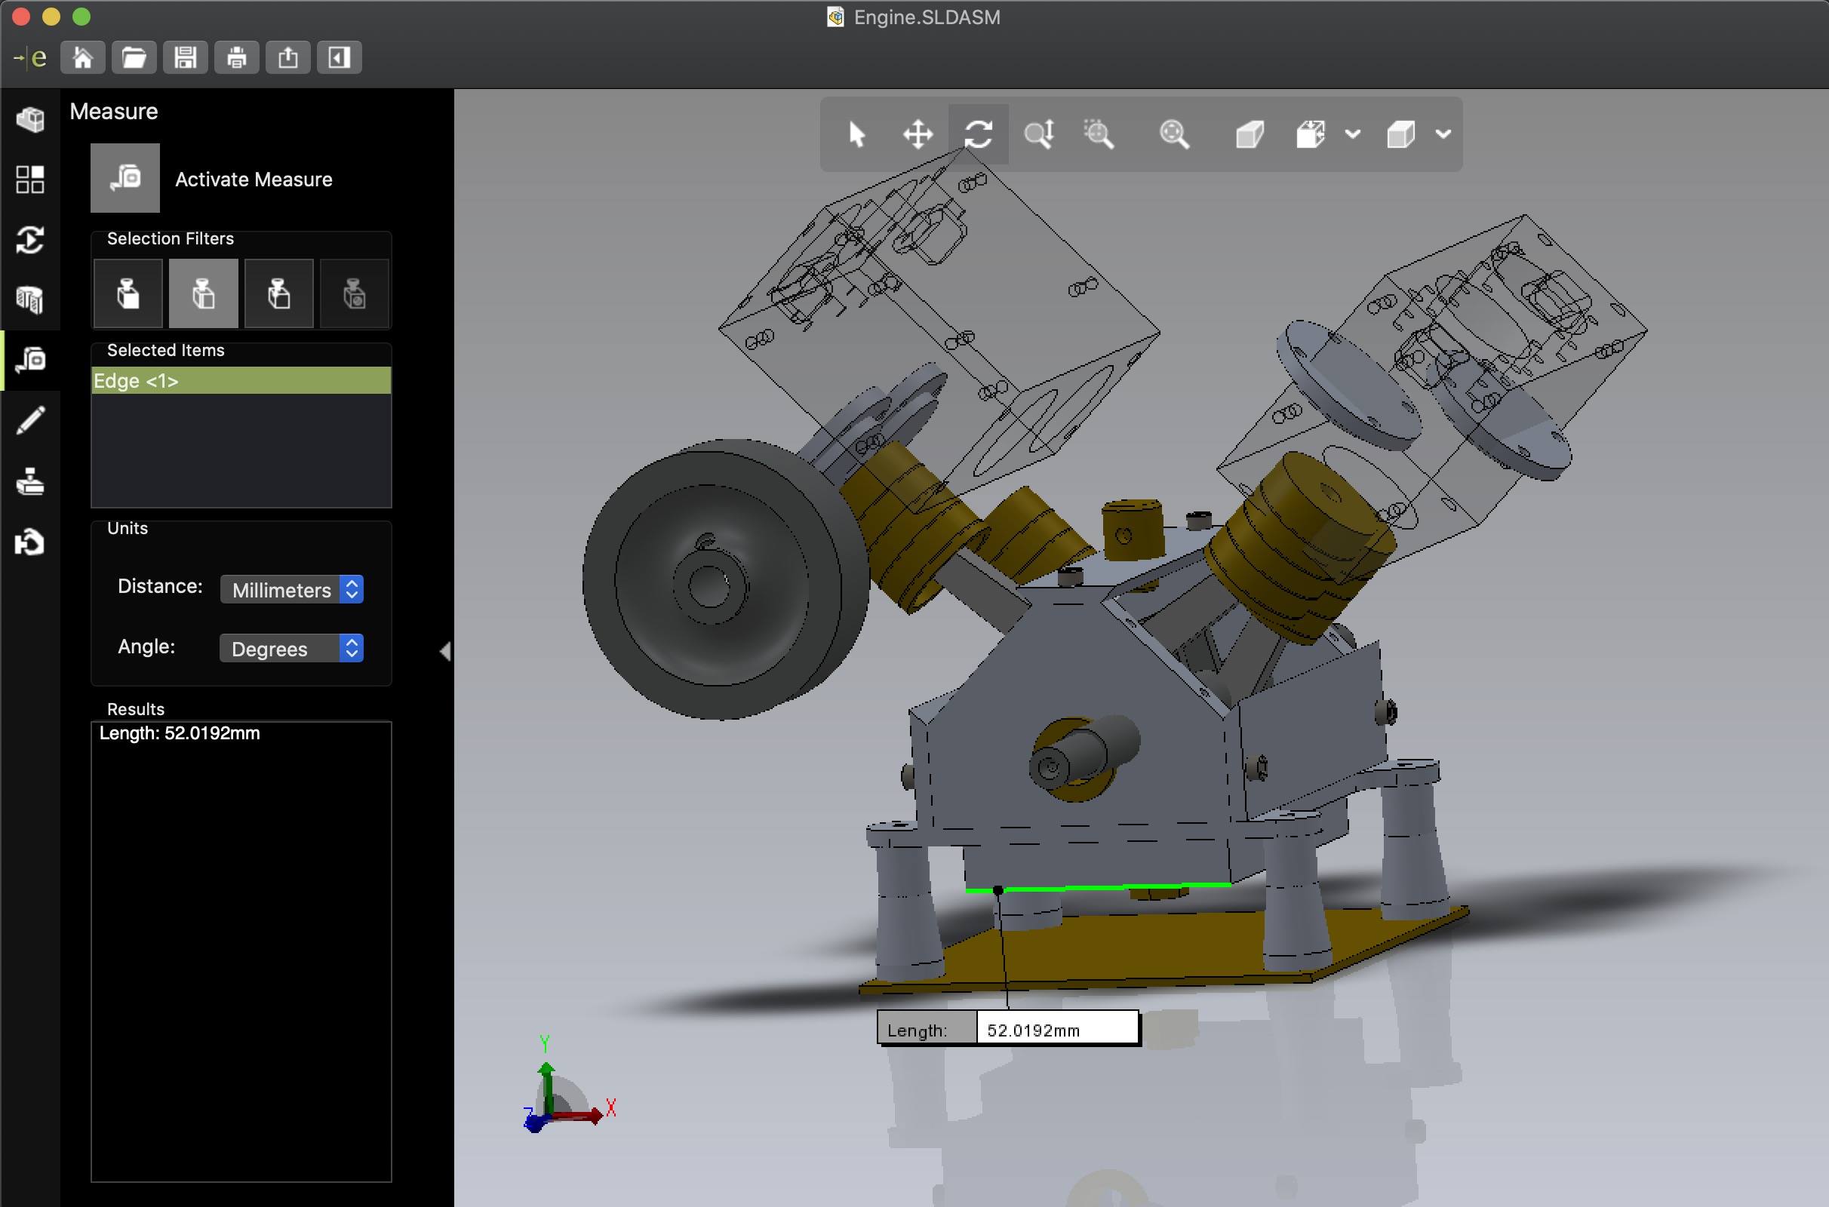The height and width of the screenshot is (1207, 1829).
Task: Select the fit to screen icon
Action: click(1175, 134)
